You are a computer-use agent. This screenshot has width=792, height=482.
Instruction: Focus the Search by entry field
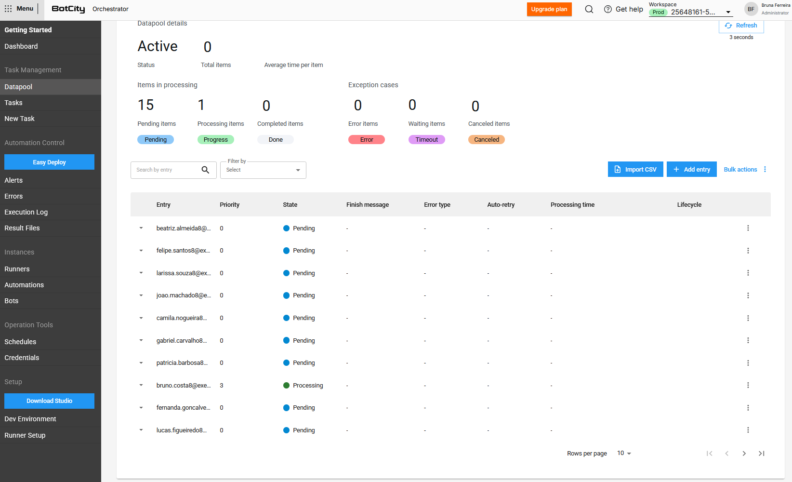(x=166, y=170)
